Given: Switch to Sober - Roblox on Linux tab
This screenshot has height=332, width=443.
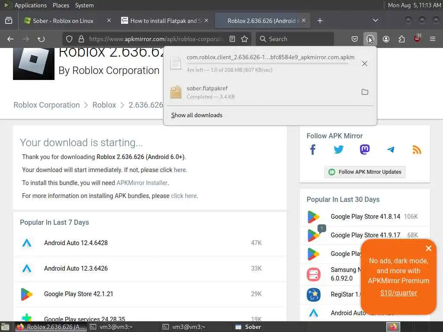Looking at the screenshot, I should click(63, 21).
